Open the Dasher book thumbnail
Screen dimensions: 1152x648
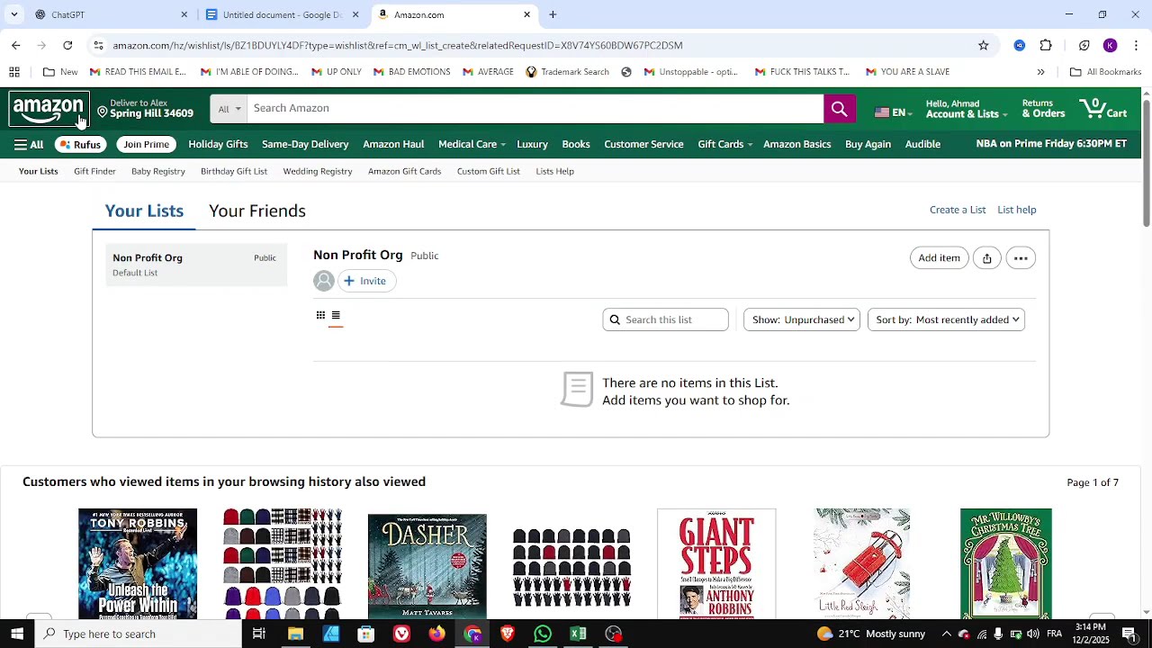(427, 566)
